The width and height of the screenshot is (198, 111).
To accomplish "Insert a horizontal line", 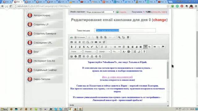I will tap(84, 56).
